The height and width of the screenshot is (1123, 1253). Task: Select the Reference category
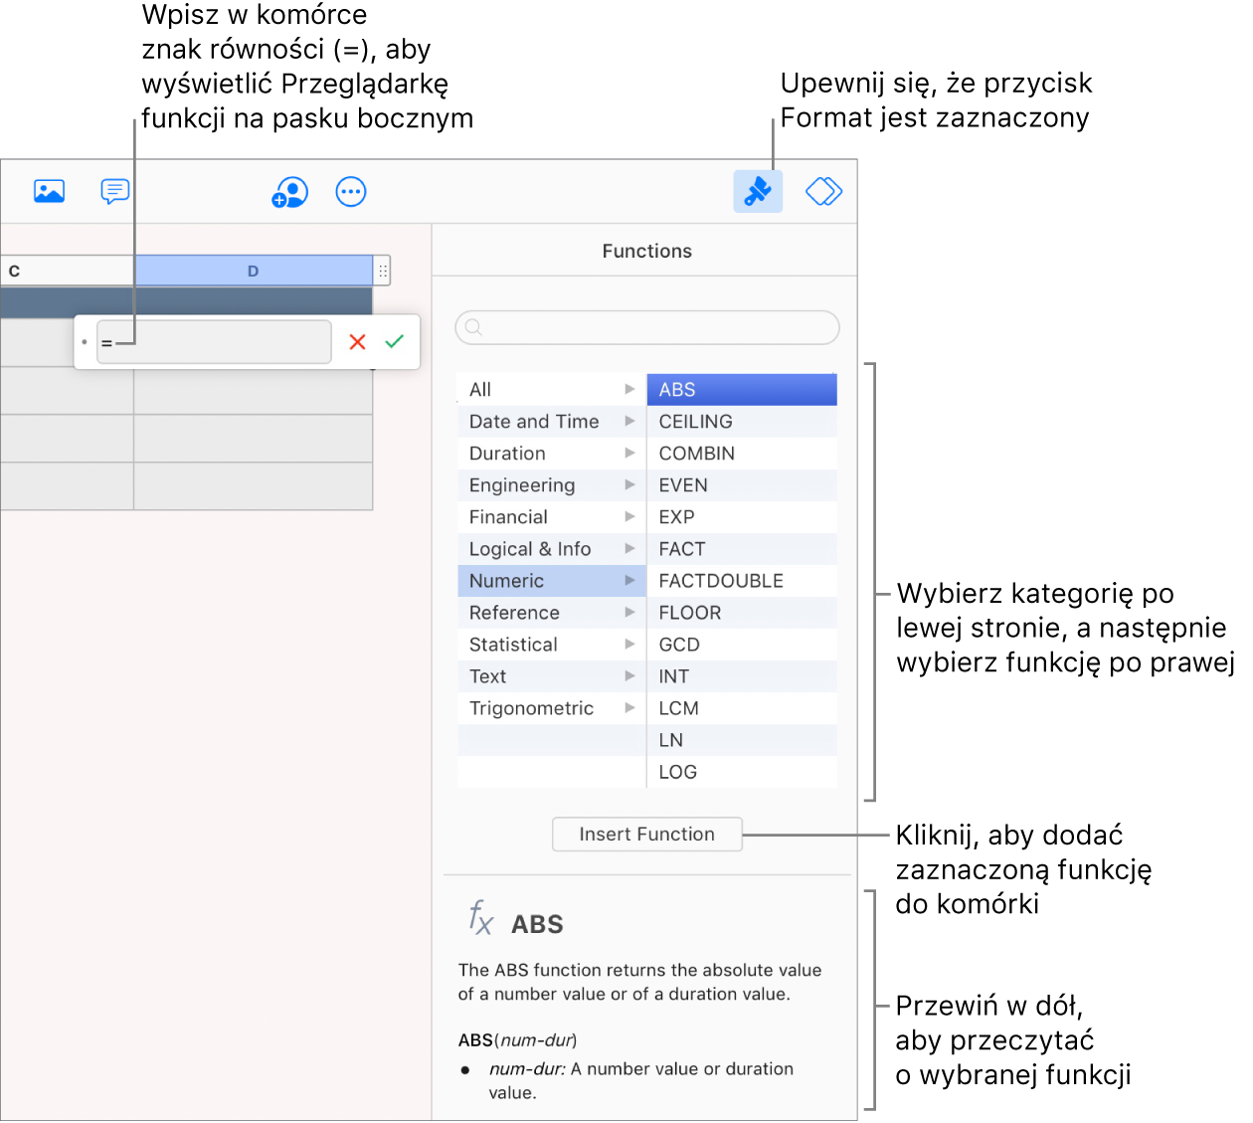click(x=552, y=613)
